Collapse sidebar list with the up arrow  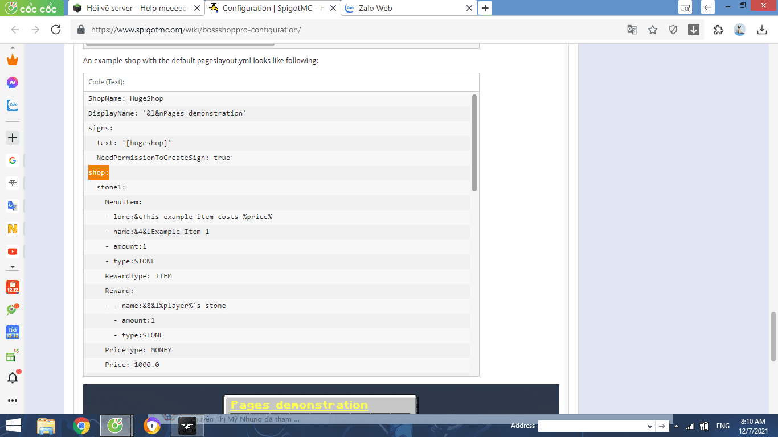point(13,48)
